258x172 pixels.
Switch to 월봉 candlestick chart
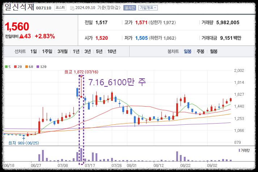pos(214,51)
